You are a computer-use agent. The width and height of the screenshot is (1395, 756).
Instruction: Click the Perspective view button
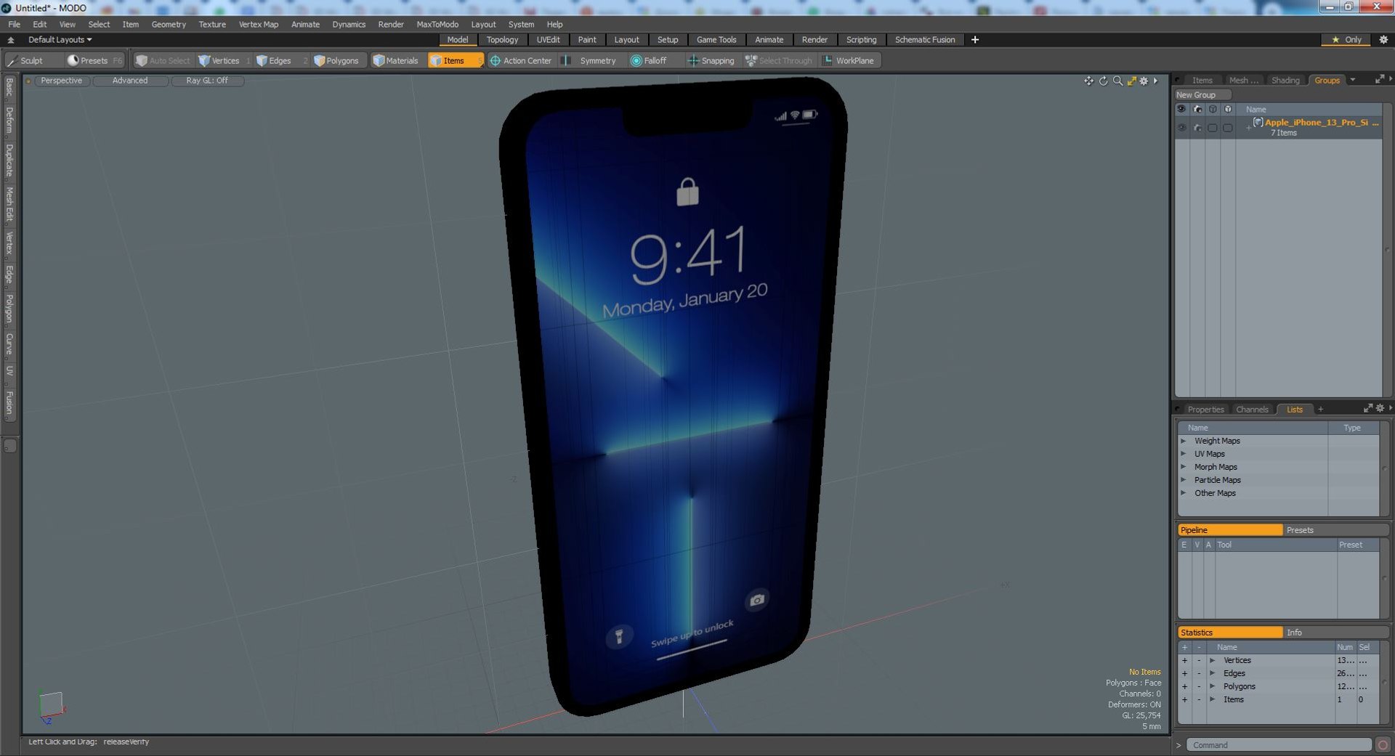(x=62, y=81)
